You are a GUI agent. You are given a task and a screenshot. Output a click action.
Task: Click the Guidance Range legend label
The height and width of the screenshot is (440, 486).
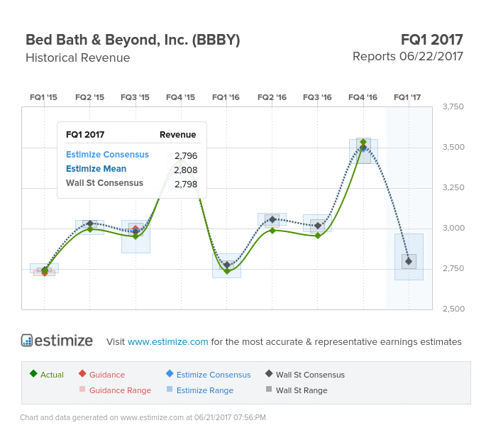coord(121,390)
